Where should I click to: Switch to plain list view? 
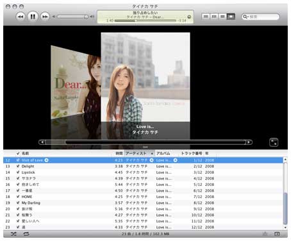[206, 17]
